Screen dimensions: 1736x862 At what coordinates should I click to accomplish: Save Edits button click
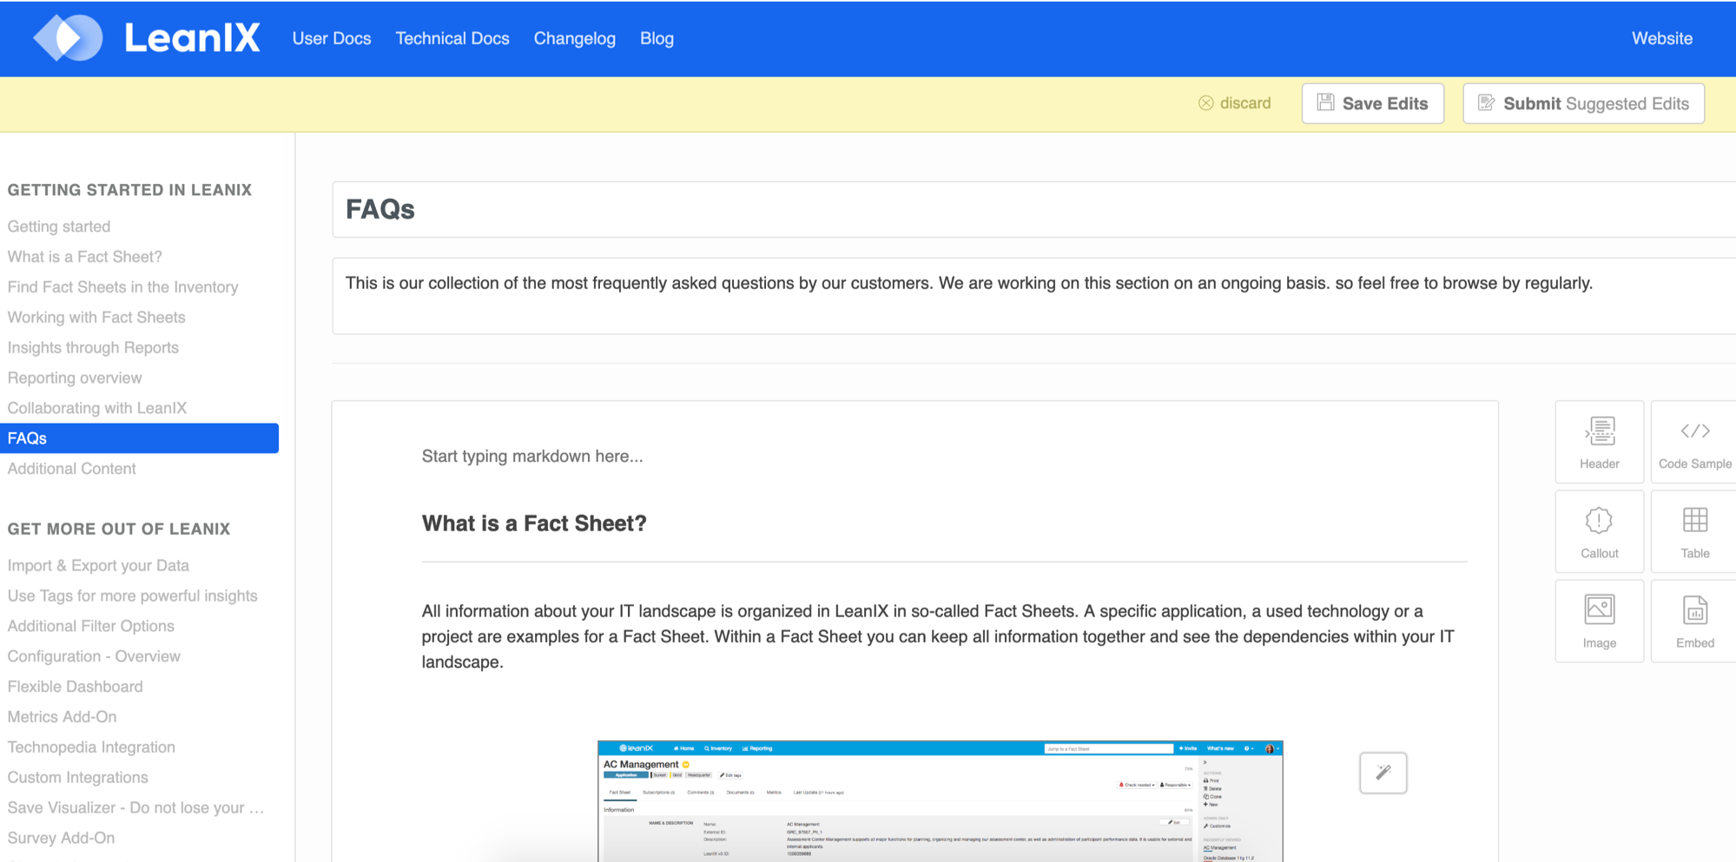[x=1373, y=103]
